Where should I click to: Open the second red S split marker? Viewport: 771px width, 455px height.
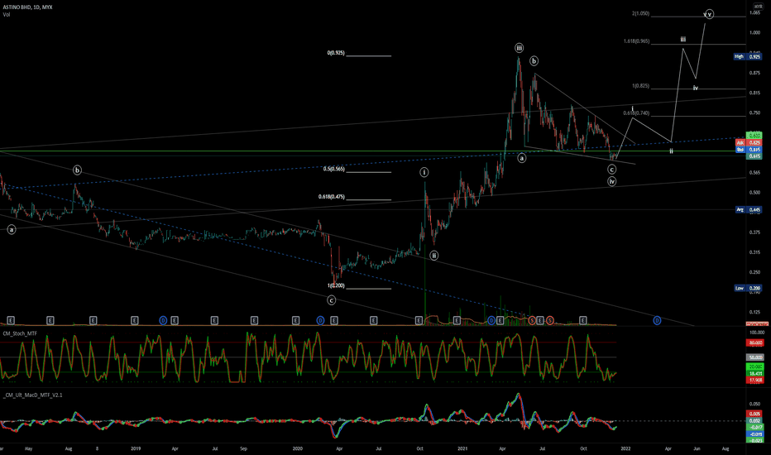click(550, 320)
